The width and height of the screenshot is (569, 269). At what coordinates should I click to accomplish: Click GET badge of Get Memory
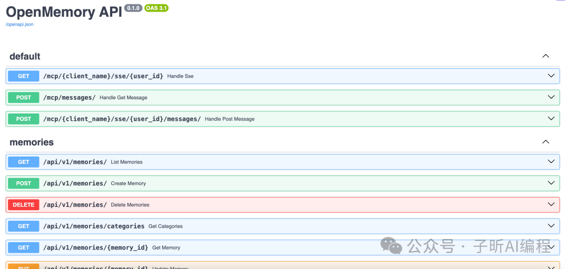(24, 247)
